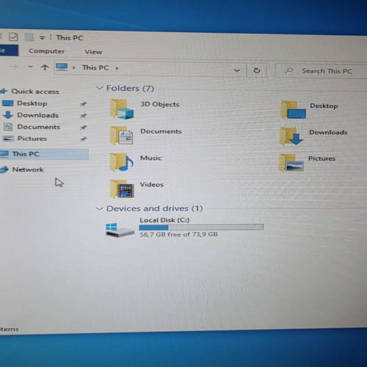Viewport: 367px width, 367px height.
Task: Click the 56,7 GB free of 73,9 GB text
Action: point(178,234)
